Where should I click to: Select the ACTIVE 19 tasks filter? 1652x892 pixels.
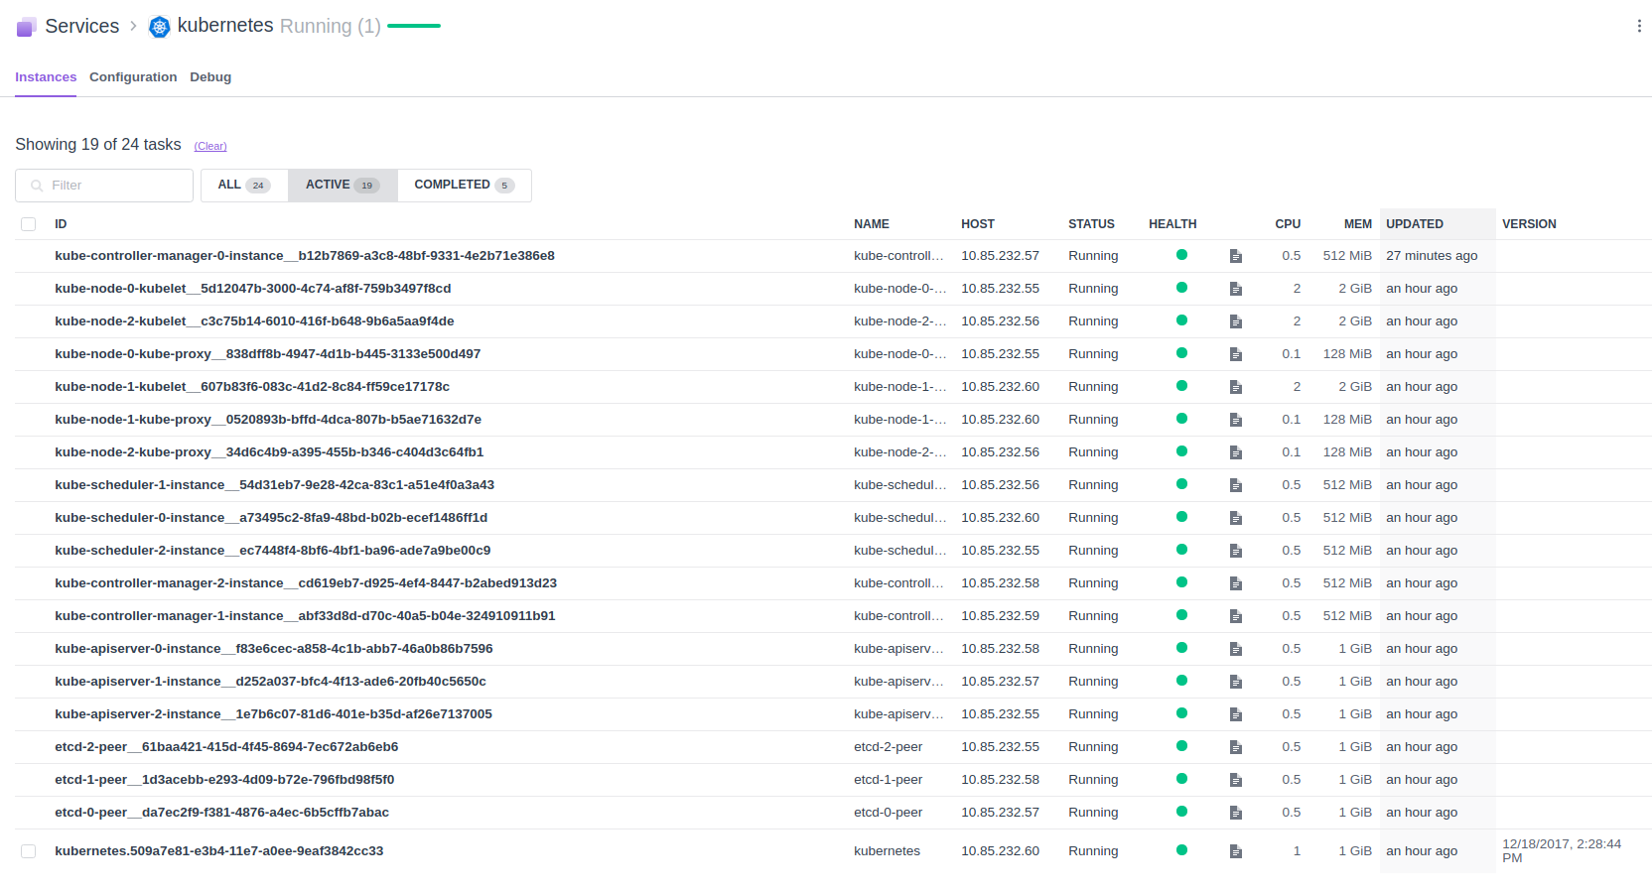(x=343, y=186)
